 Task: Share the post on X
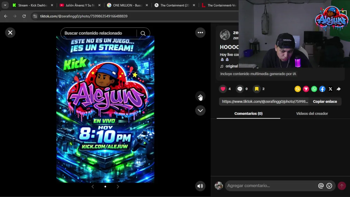[330, 89]
